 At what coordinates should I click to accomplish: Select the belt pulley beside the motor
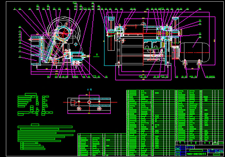pyautogui.click(x=175, y=52)
